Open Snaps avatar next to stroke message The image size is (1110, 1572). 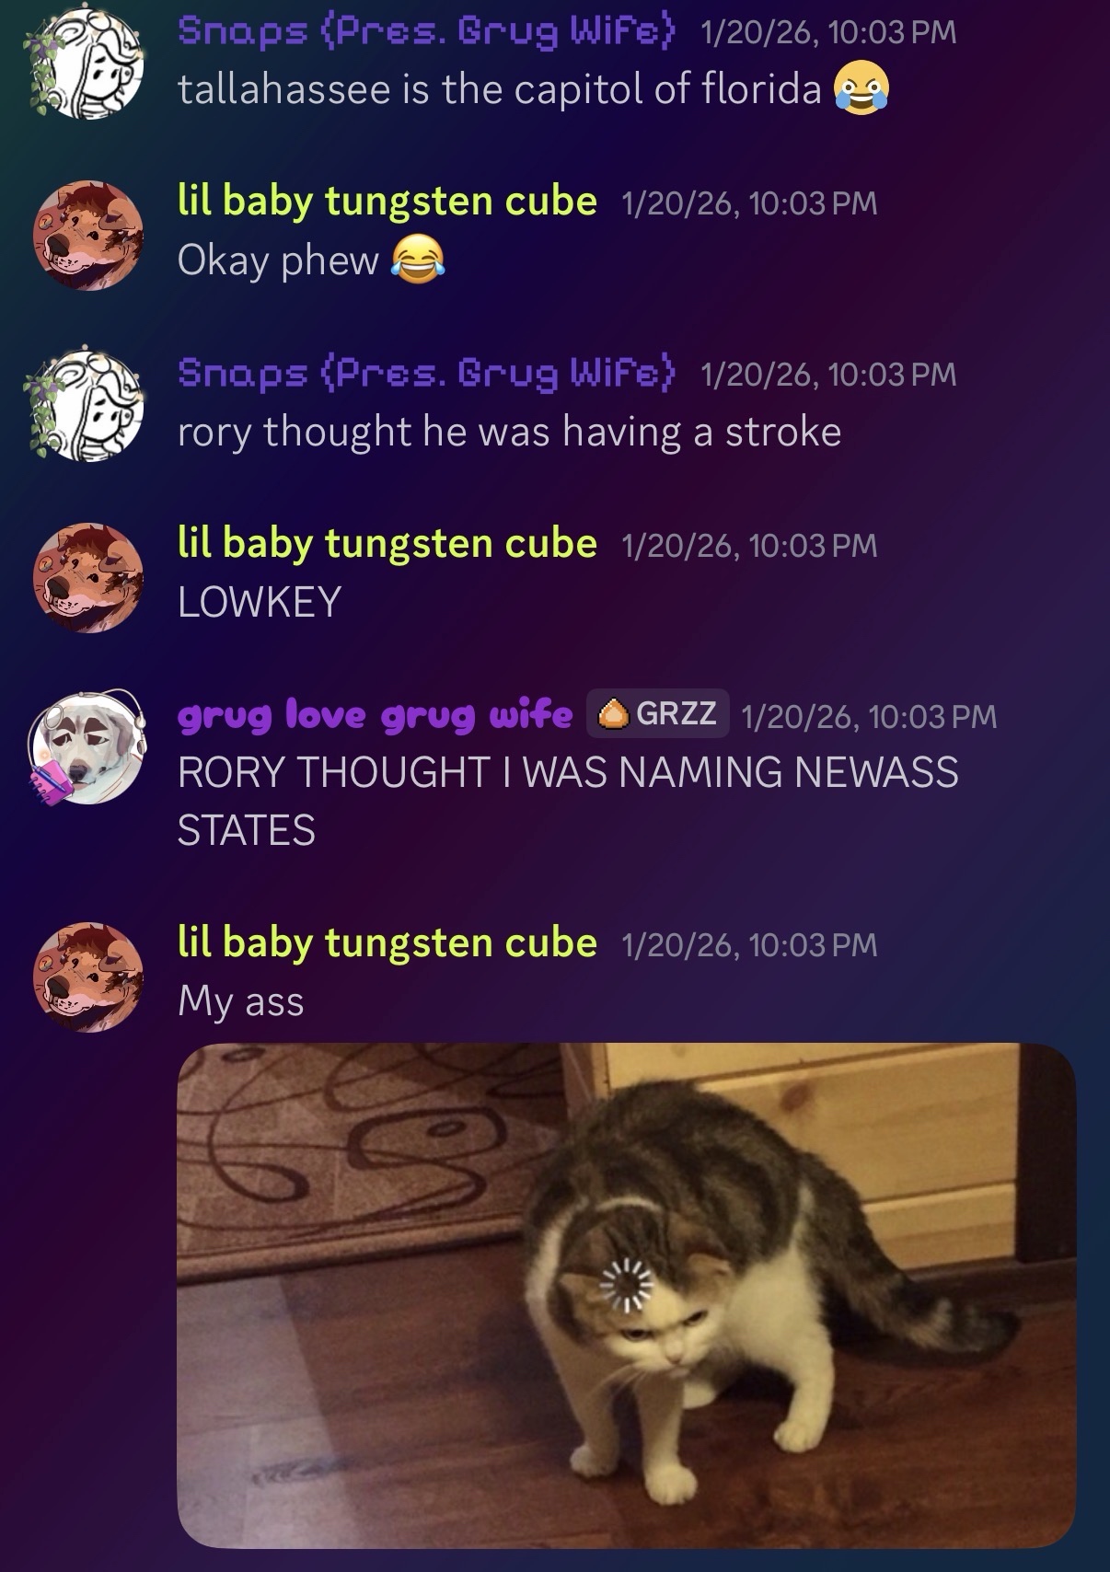tap(87, 405)
